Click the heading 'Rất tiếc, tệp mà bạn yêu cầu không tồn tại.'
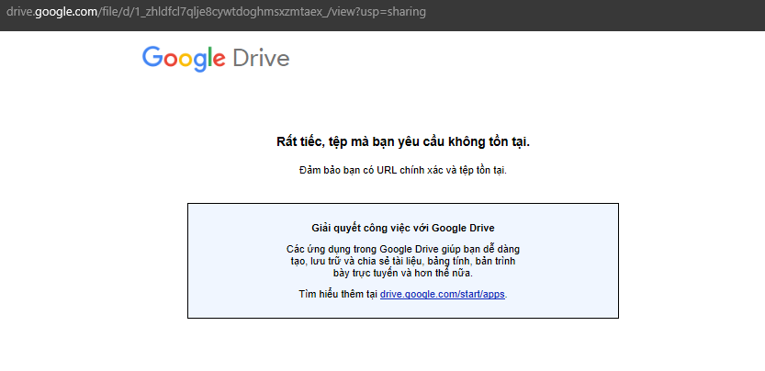 click(403, 142)
